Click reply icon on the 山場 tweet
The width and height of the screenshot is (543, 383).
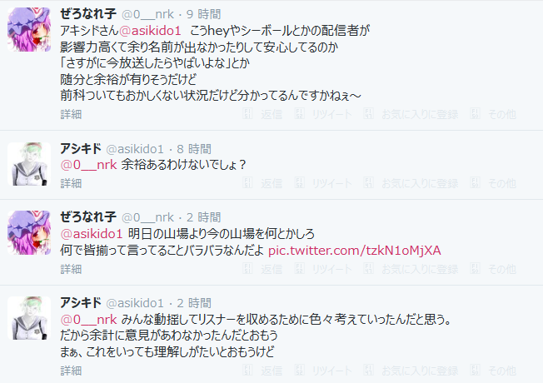point(247,269)
